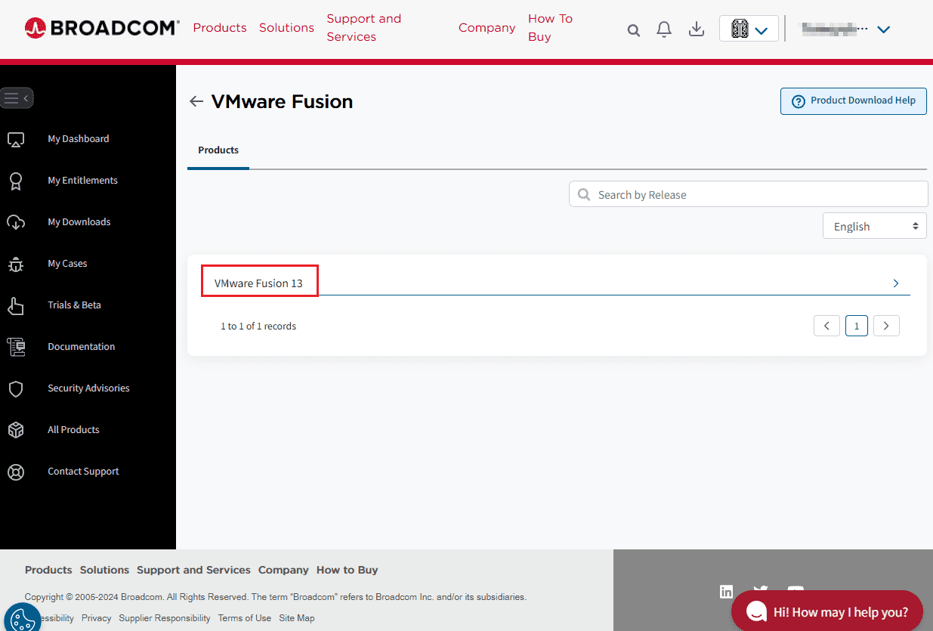The width and height of the screenshot is (933, 631).
Task: Click the Broadcom logo
Action: 102,28
